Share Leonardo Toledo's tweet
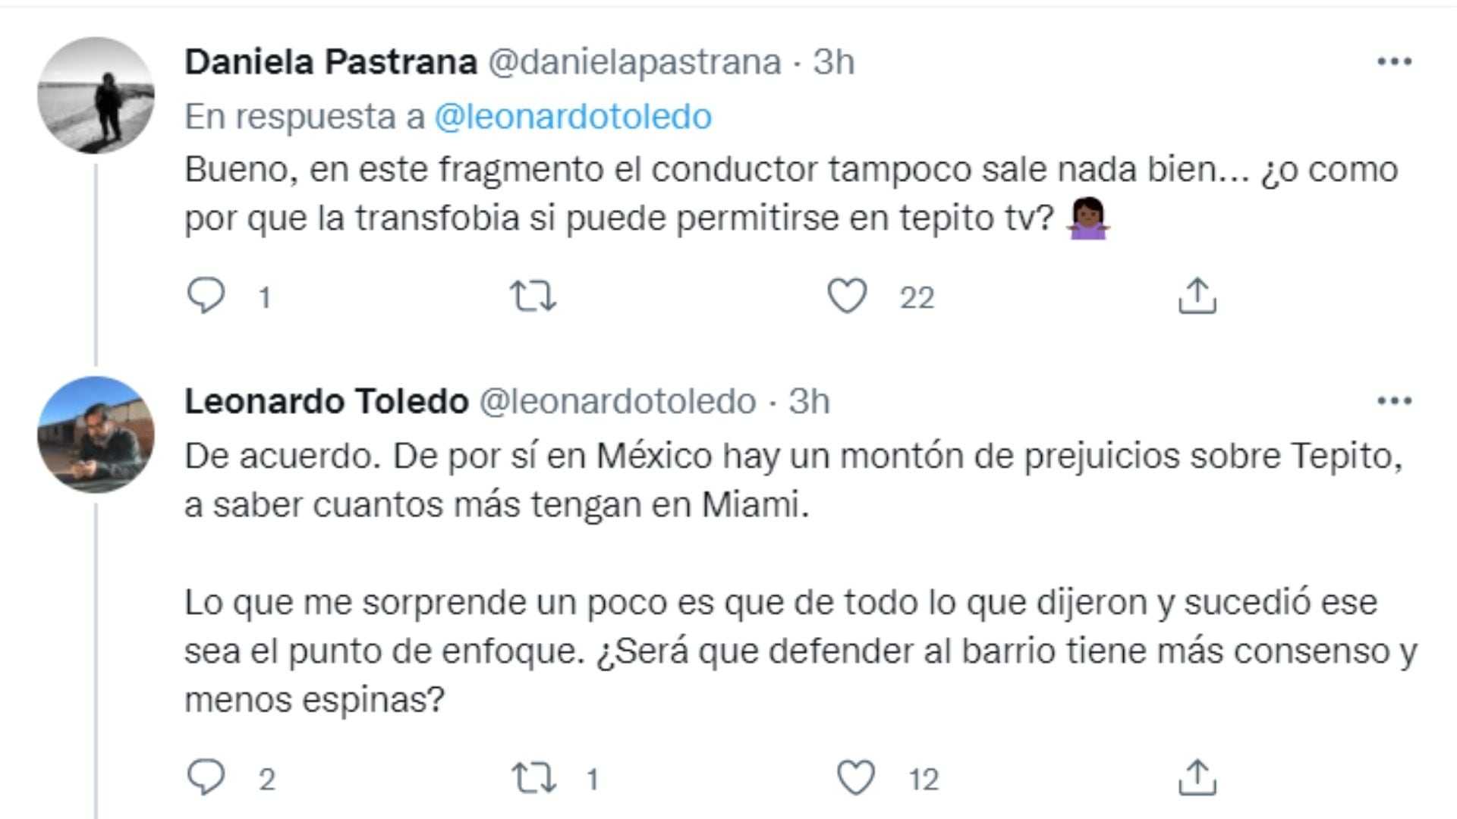The width and height of the screenshot is (1457, 819). (x=1197, y=778)
